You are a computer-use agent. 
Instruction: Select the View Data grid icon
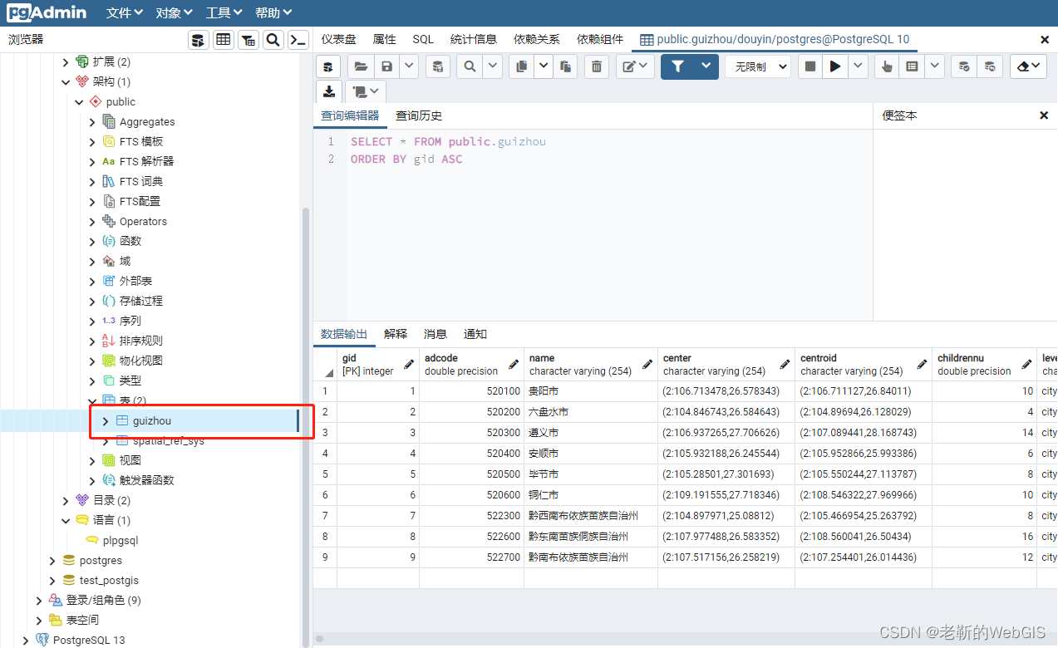coord(223,39)
